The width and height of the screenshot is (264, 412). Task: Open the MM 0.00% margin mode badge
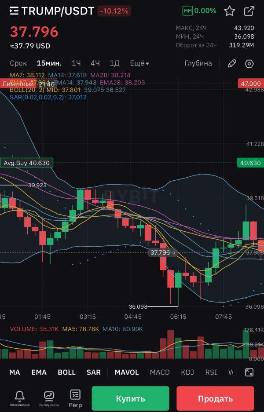pos(199,11)
